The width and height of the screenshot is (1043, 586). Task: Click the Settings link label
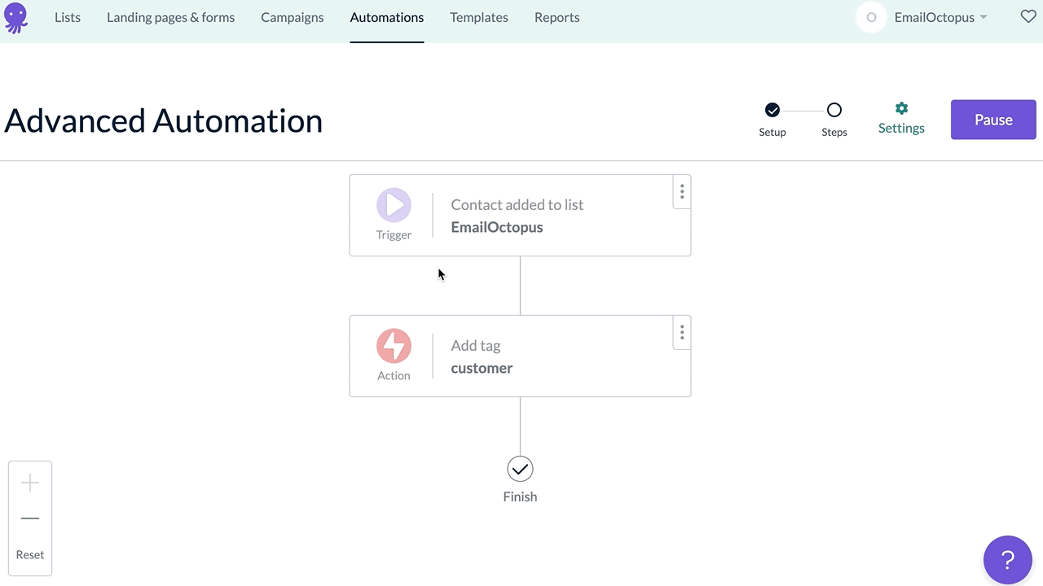[901, 128]
